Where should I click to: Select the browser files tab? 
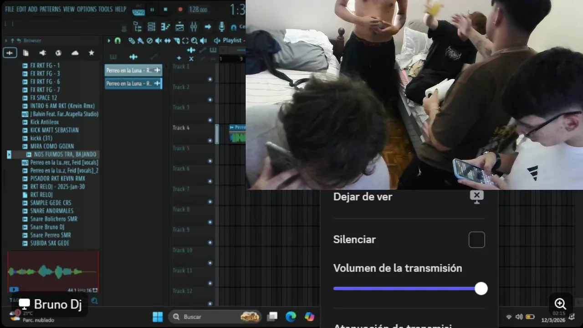click(x=26, y=53)
